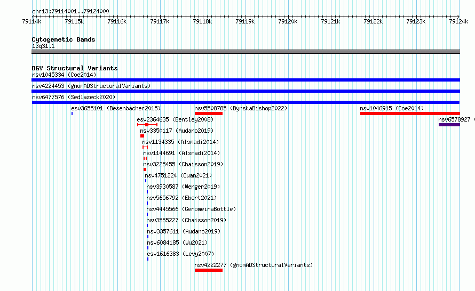Click the 79114k ruler tick label

(x=31, y=21)
